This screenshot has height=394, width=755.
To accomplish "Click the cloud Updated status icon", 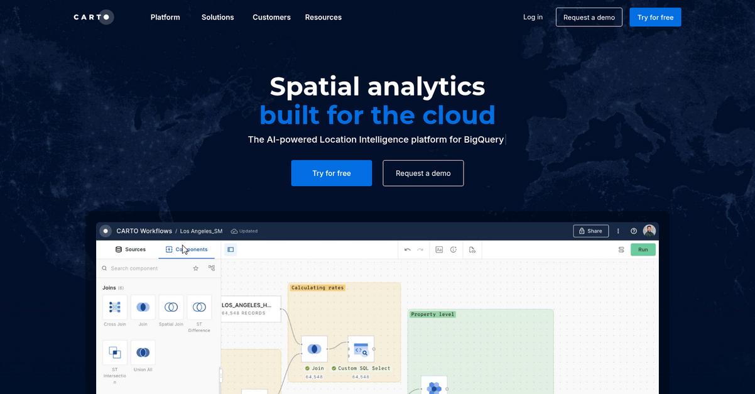I will click(x=234, y=231).
